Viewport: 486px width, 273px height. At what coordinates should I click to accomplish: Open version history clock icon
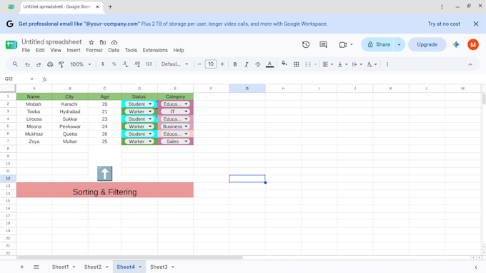point(306,44)
